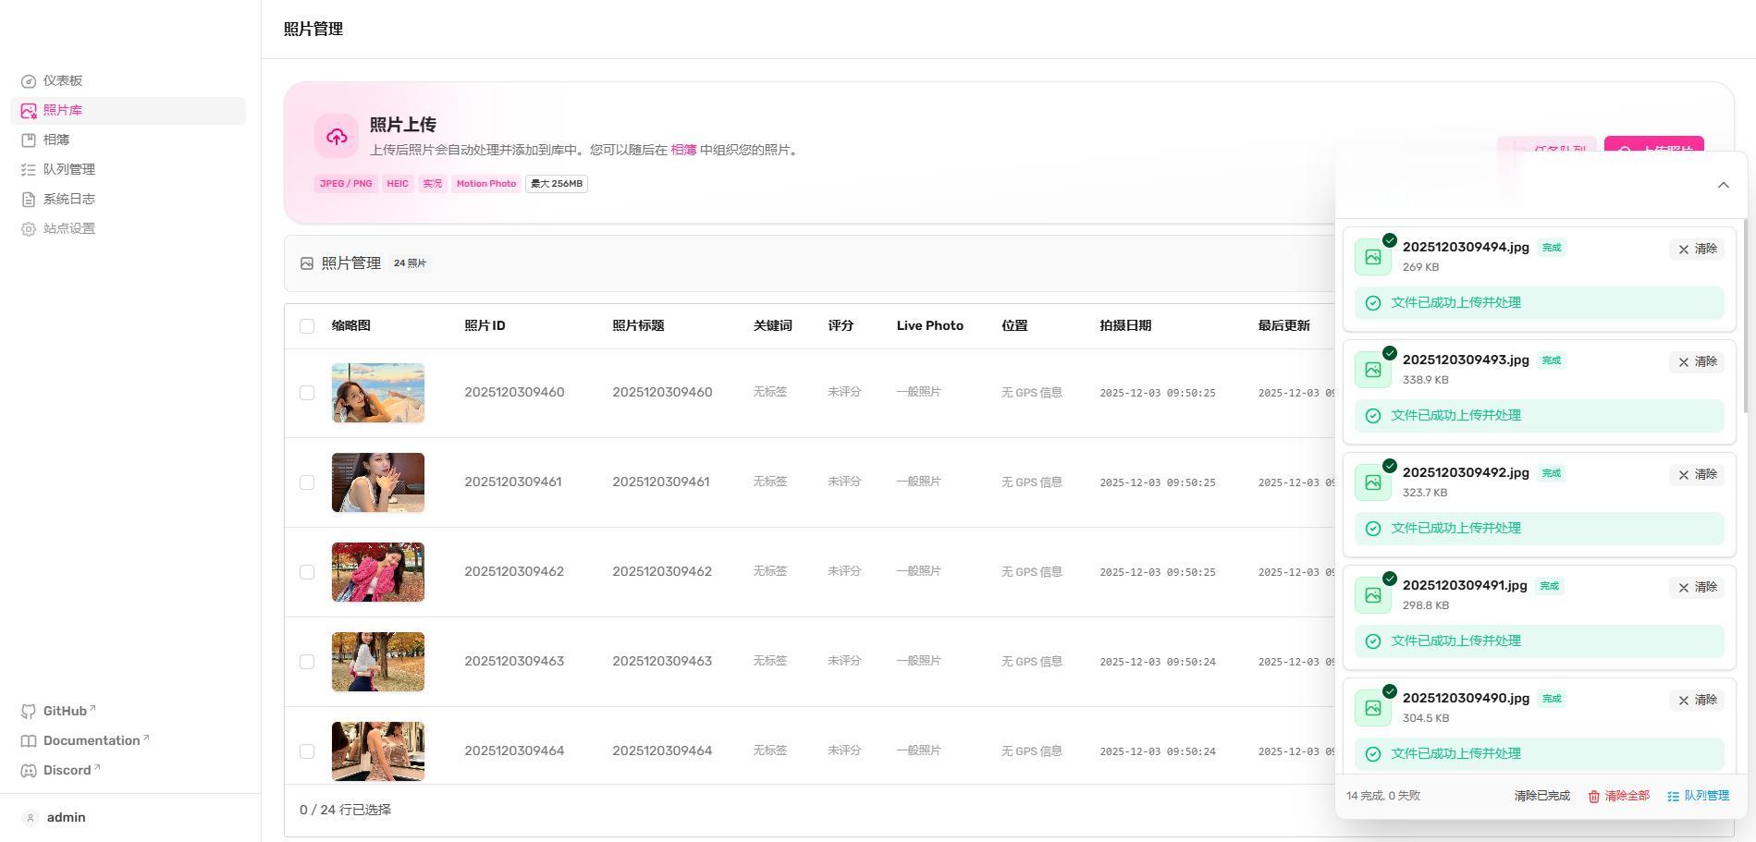
Task: Click the success check icon under 2025120309490.jpg
Action: point(1373,754)
